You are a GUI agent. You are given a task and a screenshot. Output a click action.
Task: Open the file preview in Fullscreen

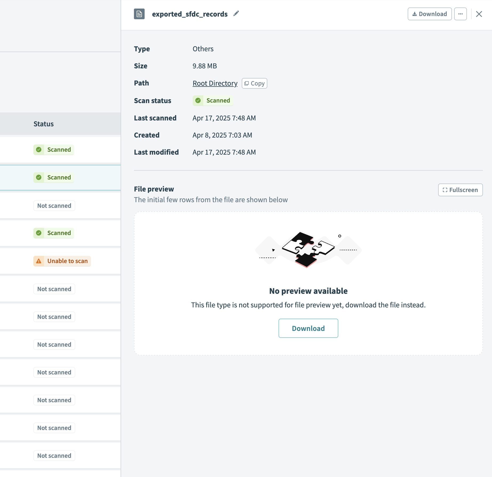460,190
